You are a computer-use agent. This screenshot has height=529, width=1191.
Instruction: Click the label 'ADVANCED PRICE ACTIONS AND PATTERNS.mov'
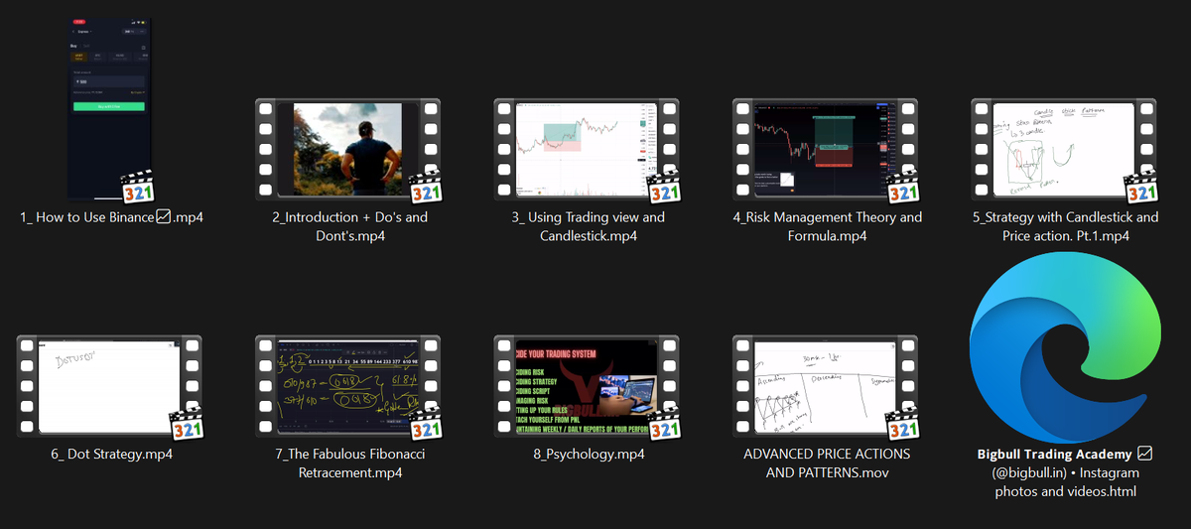(827, 463)
